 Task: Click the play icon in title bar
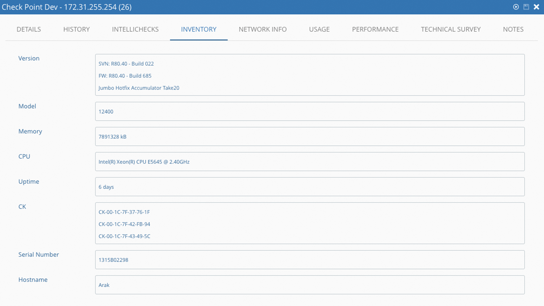(x=516, y=7)
